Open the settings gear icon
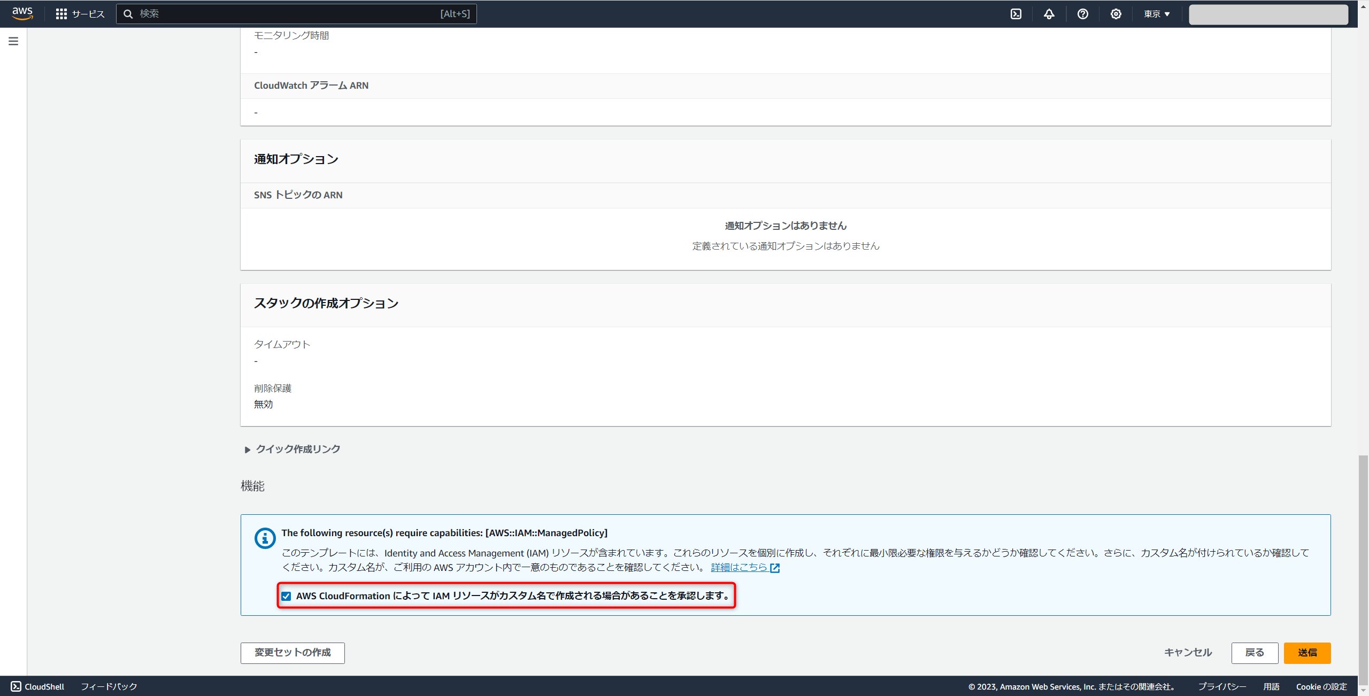This screenshot has width=1369, height=696. (1116, 14)
